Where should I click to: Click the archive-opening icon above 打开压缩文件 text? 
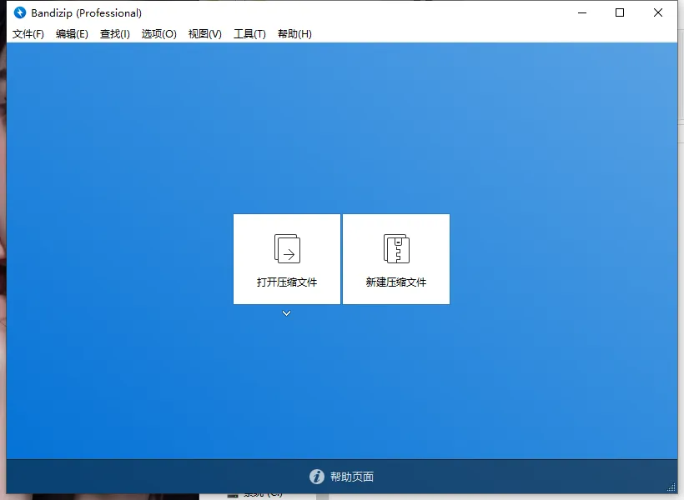point(286,247)
